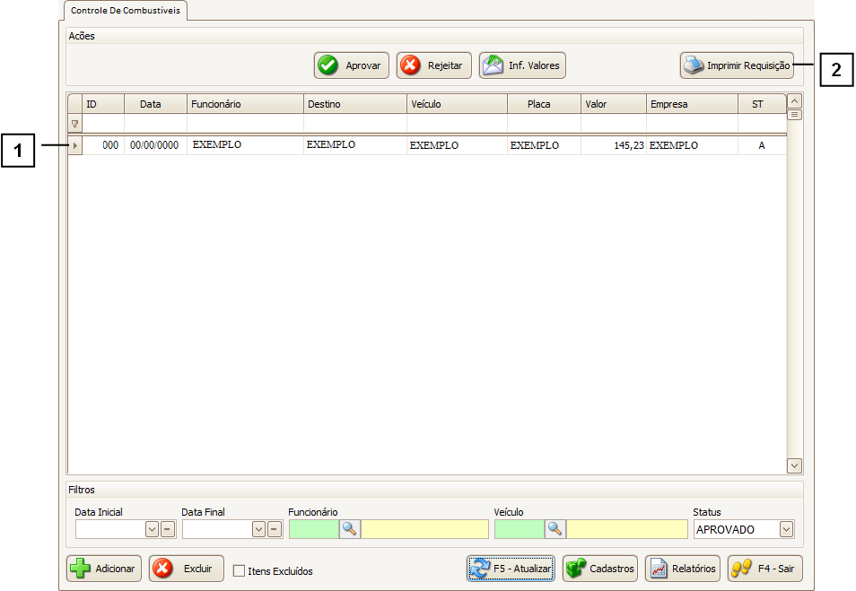Select the Controle De Combustíveis tab

[x=126, y=11]
